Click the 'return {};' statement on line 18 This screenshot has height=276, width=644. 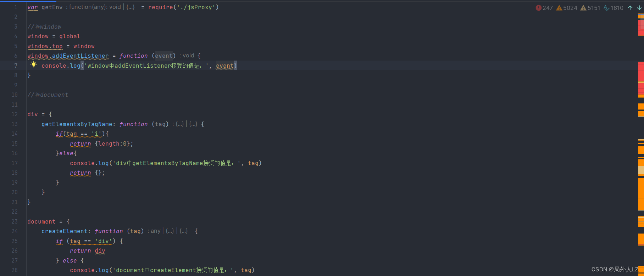(87, 173)
